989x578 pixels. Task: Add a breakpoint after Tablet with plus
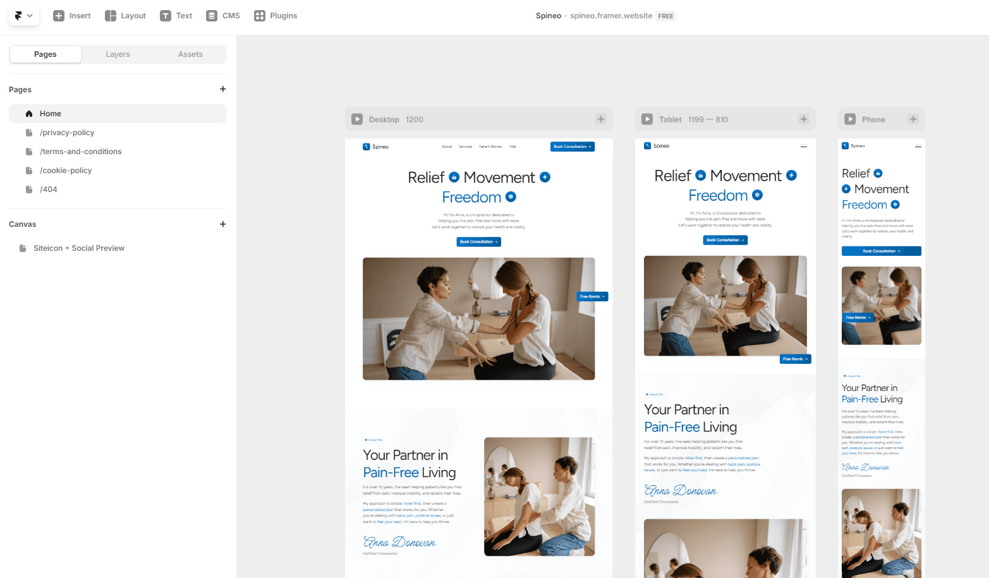[804, 119]
